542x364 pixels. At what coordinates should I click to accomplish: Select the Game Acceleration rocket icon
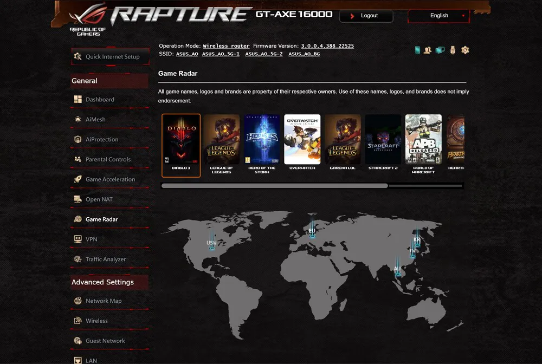pyautogui.click(x=78, y=179)
